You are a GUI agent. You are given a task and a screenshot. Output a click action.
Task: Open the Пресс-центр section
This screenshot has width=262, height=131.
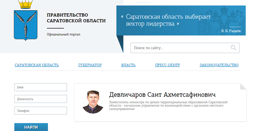click(x=167, y=65)
